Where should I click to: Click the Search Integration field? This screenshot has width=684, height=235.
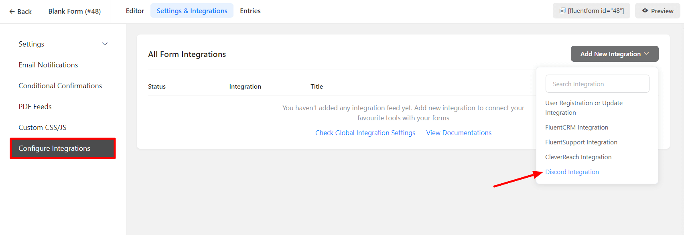(x=597, y=84)
